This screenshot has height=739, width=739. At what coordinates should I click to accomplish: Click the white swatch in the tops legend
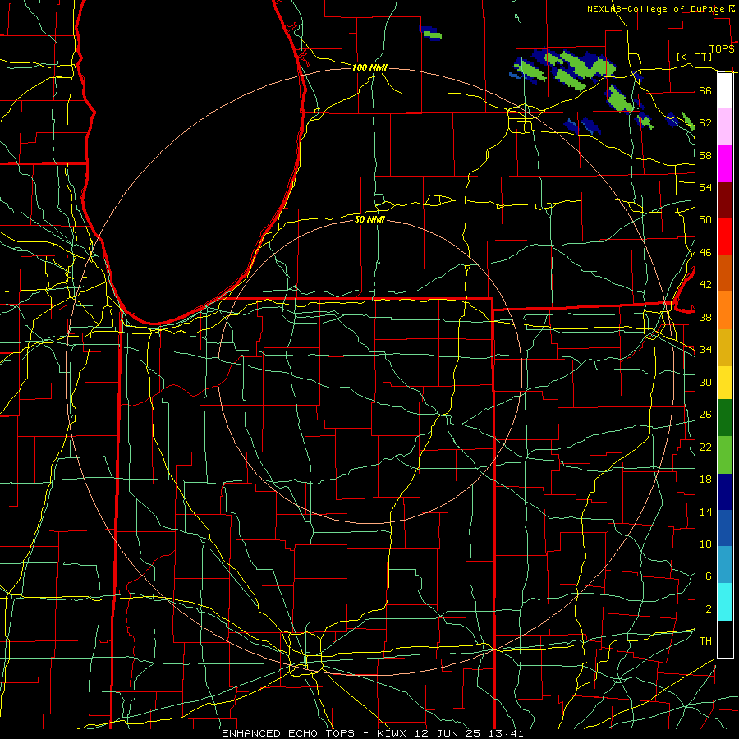(725, 90)
